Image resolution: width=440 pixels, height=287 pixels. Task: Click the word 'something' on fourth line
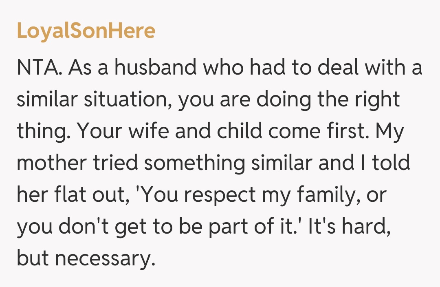[194, 163]
